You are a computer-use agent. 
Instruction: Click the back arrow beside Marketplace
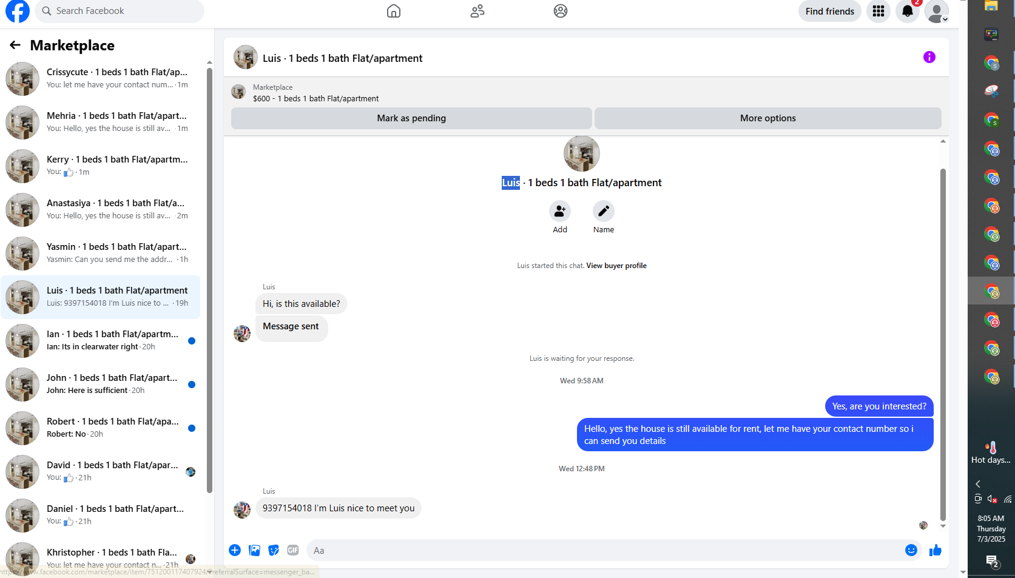[x=15, y=45]
